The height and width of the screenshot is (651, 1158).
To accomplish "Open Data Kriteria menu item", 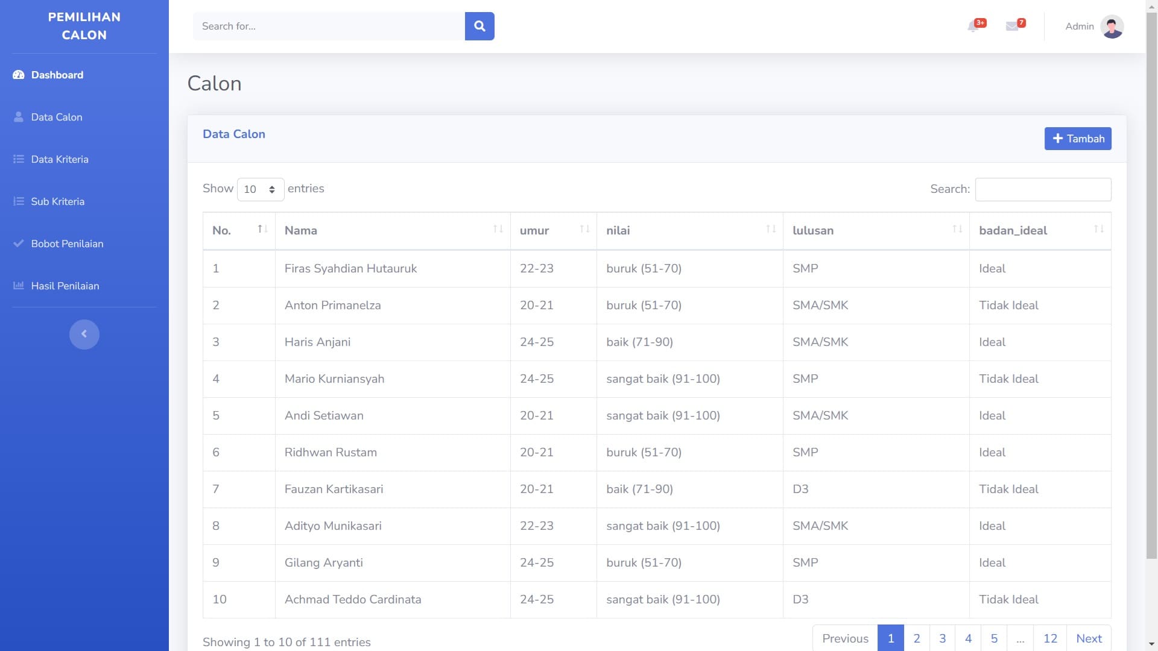I will [x=60, y=159].
